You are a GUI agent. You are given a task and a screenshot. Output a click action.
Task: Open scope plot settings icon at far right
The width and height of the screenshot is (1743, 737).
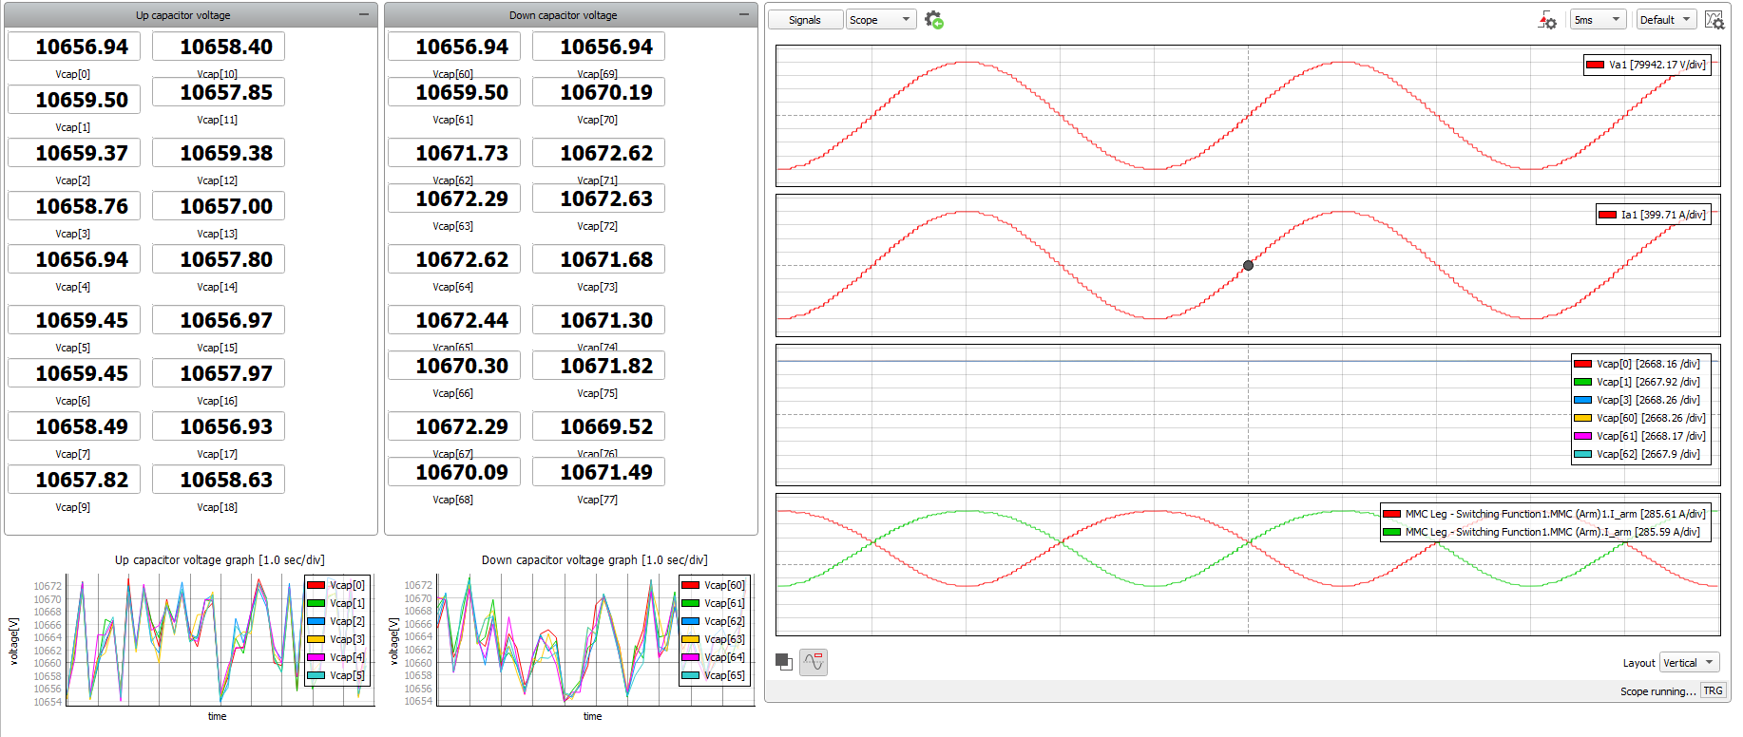pos(1714,20)
